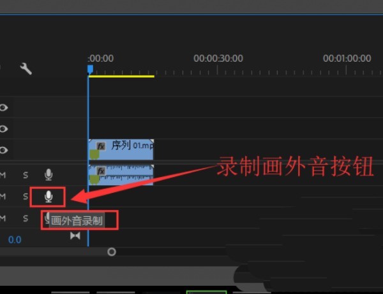Image resolution: width=383 pixels, height=294 pixels.
Task: Toggle the eye on the top video track
Action: coord(3,108)
